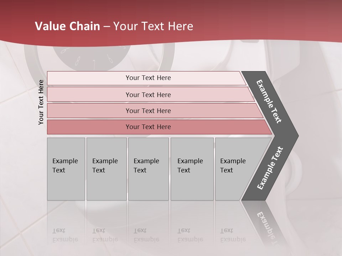Click the bold 'Value Chain' words in title

click(67, 26)
